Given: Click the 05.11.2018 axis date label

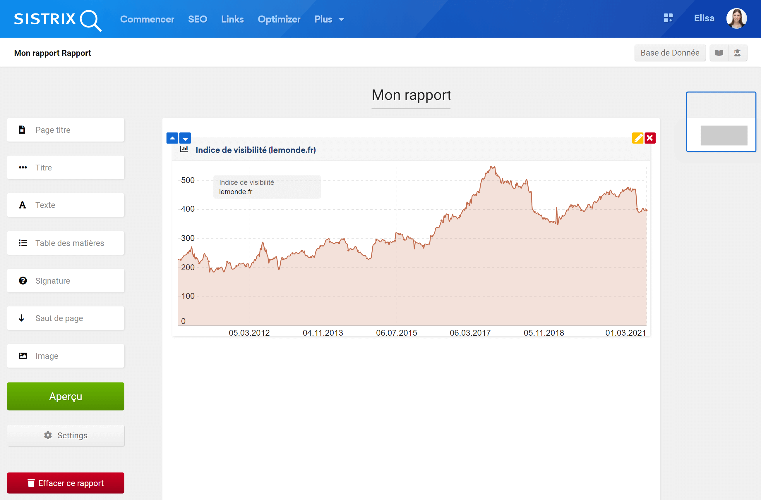Looking at the screenshot, I should pyautogui.click(x=544, y=332).
